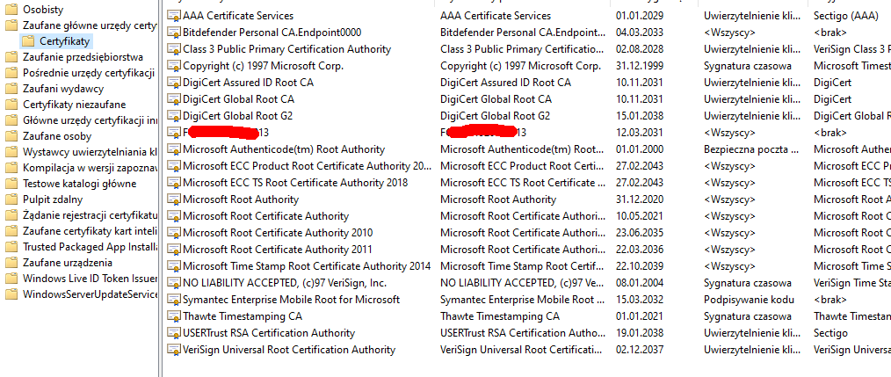Click expiration date 23.06.2035
Image resolution: width=891 pixels, height=377 pixels.
click(640, 233)
